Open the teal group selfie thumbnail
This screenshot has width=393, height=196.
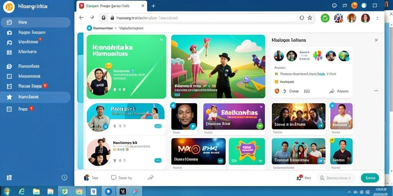[x=299, y=151]
